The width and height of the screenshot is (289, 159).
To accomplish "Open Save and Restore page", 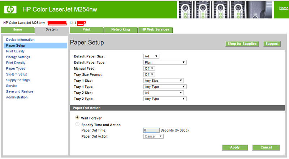I will click(20, 91).
